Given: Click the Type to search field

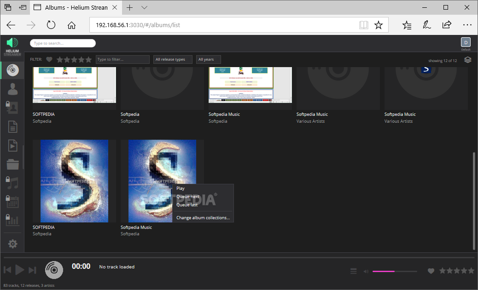Looking at the screenshot, I should (63, 43).
